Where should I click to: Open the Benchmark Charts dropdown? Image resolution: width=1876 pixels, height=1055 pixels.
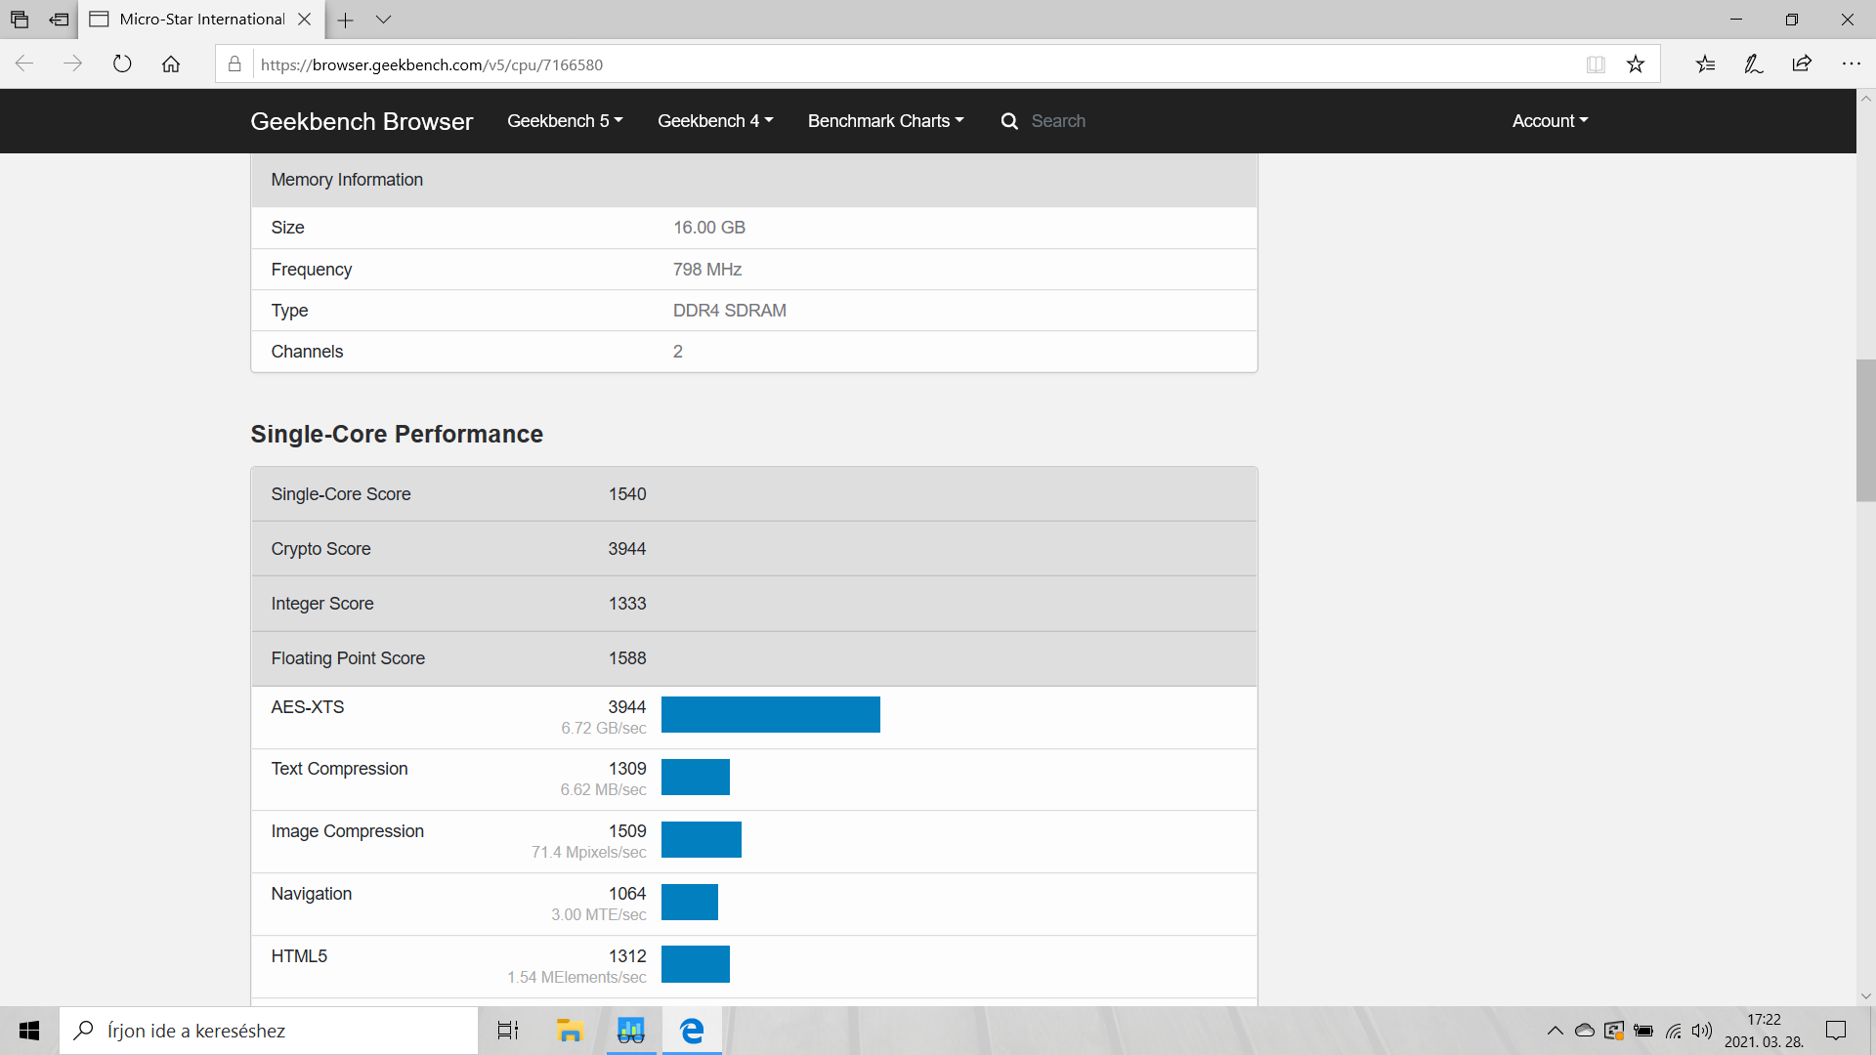coord(885,121)
